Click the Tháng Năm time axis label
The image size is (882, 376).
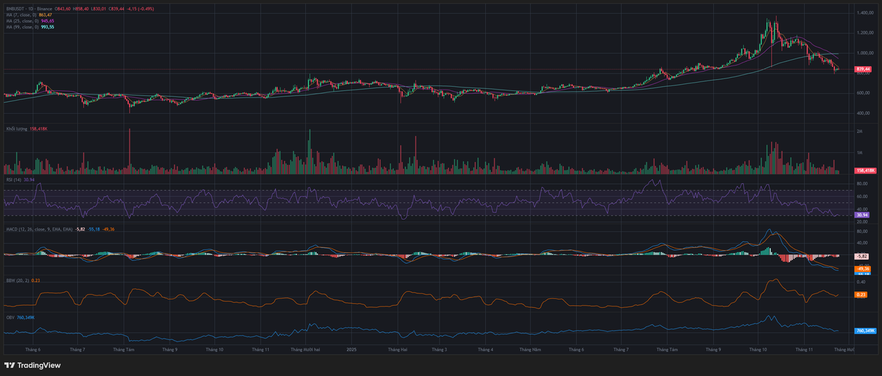click(x=530, y=350)
